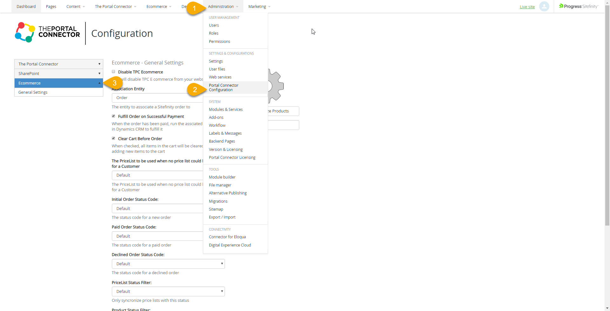Open Initial Order Status Code dropdown

coord(157,209)
